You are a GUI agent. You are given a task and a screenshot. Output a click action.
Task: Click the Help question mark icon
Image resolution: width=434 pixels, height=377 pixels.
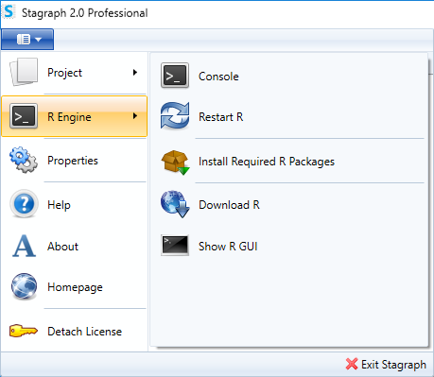point(24,204)
